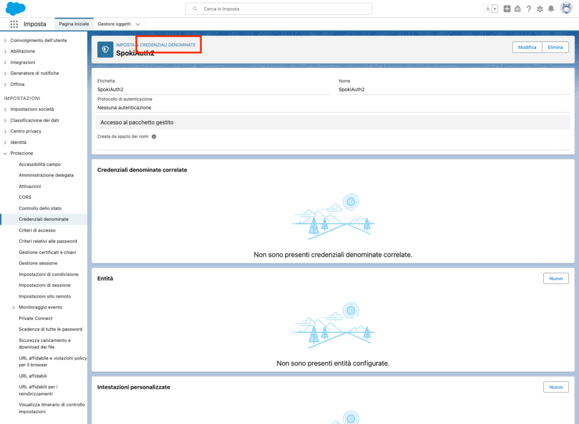
Task: Open the App Launcher grid icon
Action: 14,24
